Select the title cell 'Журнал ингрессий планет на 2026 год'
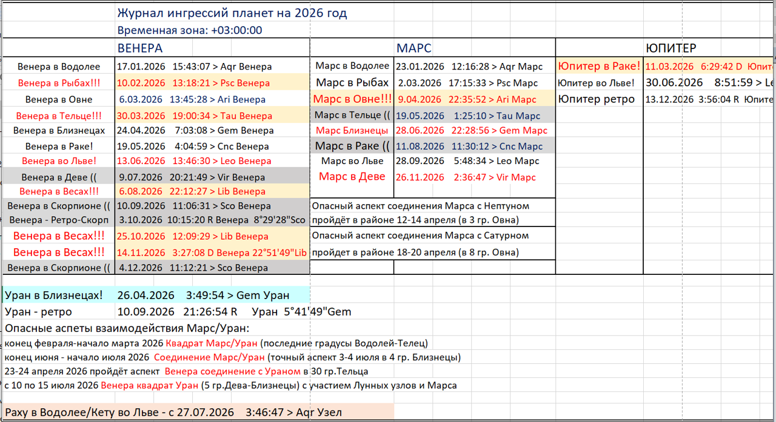Image resolution: width=776 pixels, height=422 pixels. click(x=232, y=13)
